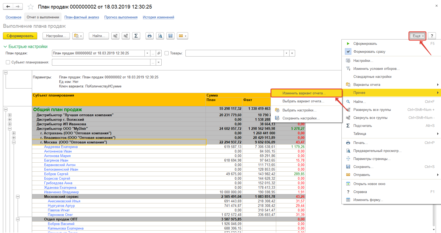Open the Товары field dropdown arrow
This screenshot has height=233, width=441.
(x=286, y=53)
